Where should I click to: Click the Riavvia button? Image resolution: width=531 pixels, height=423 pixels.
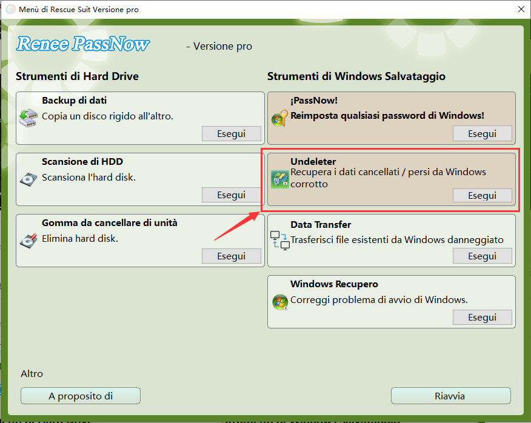(x=451, y=396)
